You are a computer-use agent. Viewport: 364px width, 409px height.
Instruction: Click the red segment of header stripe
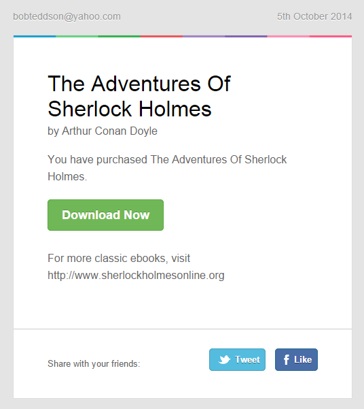(162, 36)
